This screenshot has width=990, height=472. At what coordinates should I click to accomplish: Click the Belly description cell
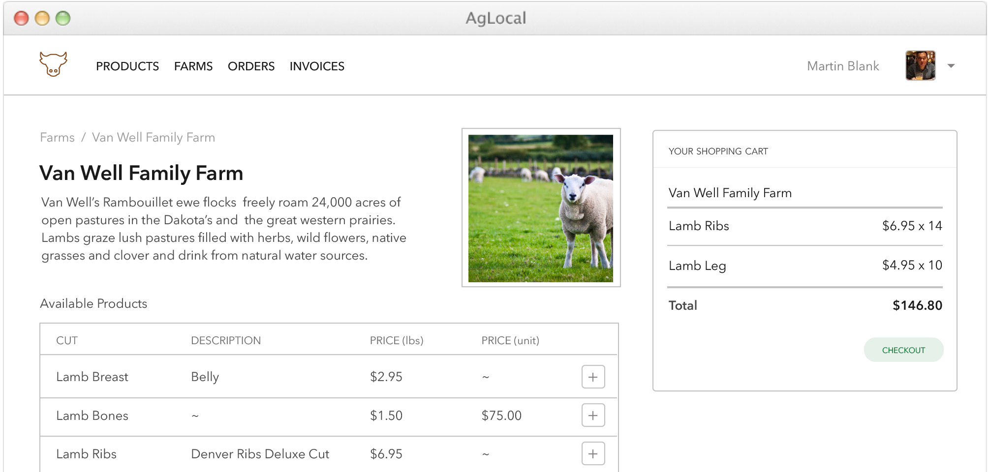point(205,377)
